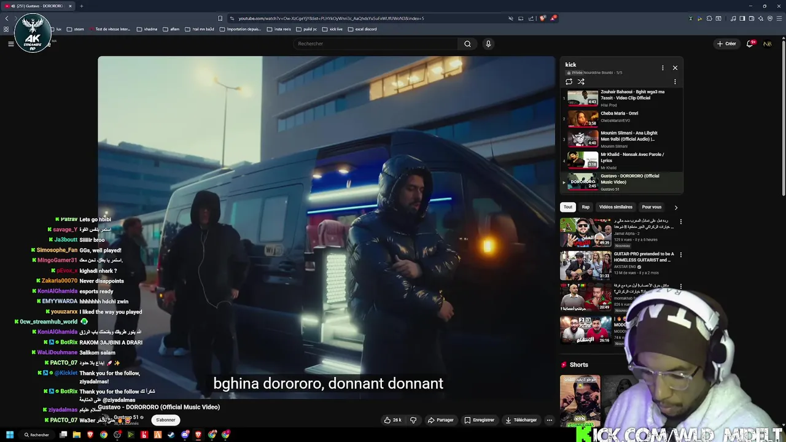Open the insta reels bookmark folder
The width and height of the screenshot is (786, 442).
[x=279, y=29]
